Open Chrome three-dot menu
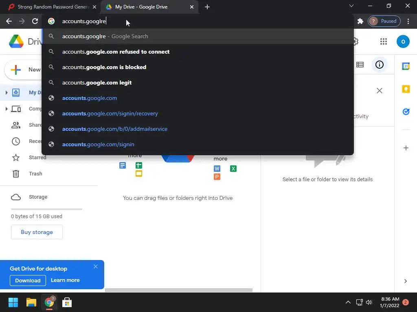The height and width of the screenshot is (312, 417). click(408, 21)
